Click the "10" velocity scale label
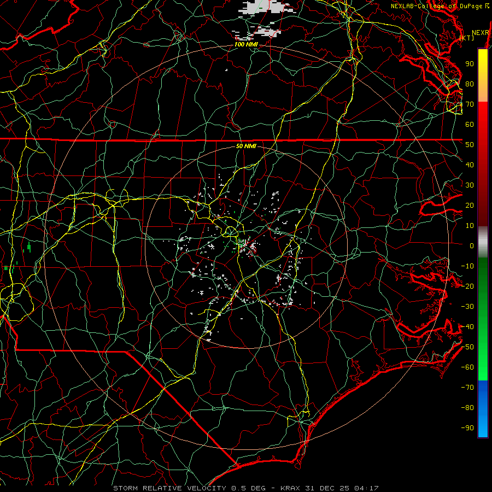This screenshot has height=492, width=492. 470,226
